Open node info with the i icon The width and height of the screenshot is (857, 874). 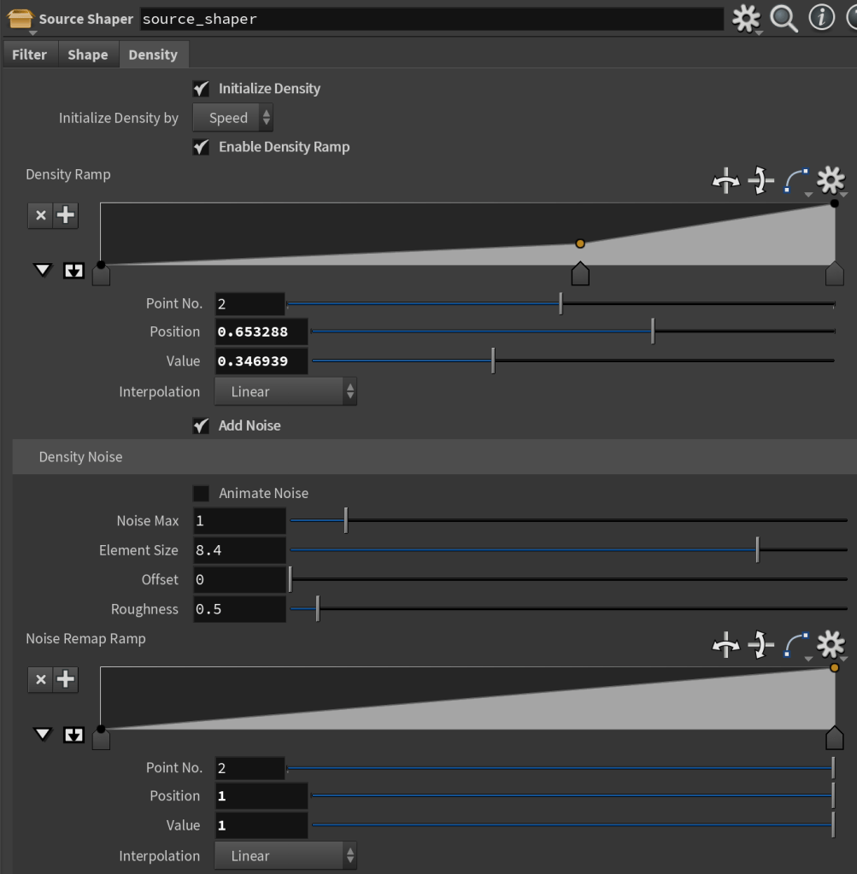click(821, 18)
